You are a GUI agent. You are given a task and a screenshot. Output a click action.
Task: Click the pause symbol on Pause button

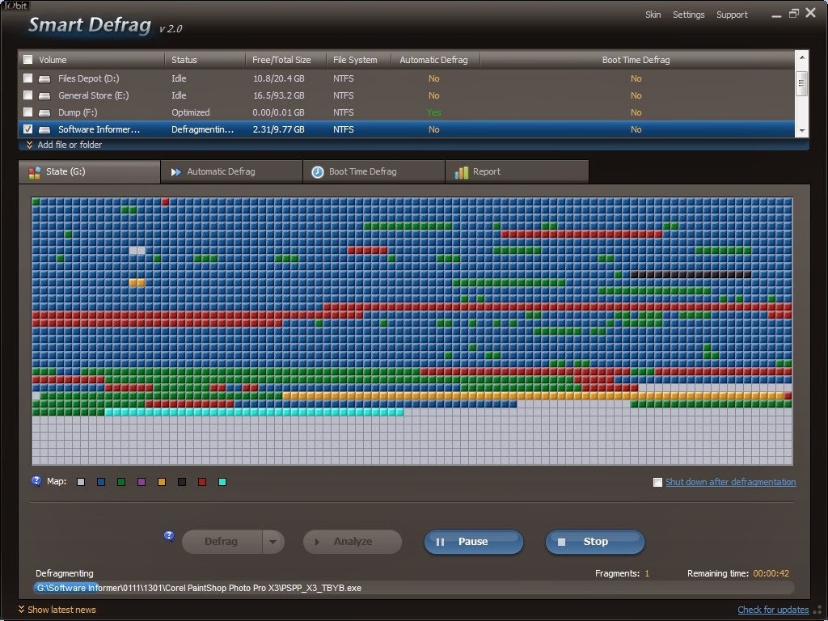(440, 542)
